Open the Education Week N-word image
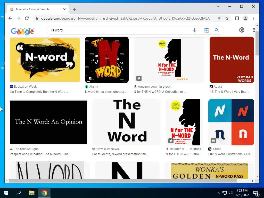The height and width of the screenshot is (198, 264). click(x=45, y=60)
